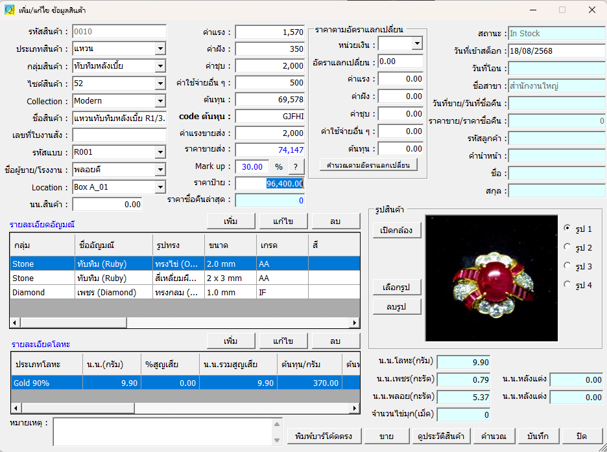Click the ring product image thumbnail
This screenshot has height=452, width=607.
click(491, 278)
